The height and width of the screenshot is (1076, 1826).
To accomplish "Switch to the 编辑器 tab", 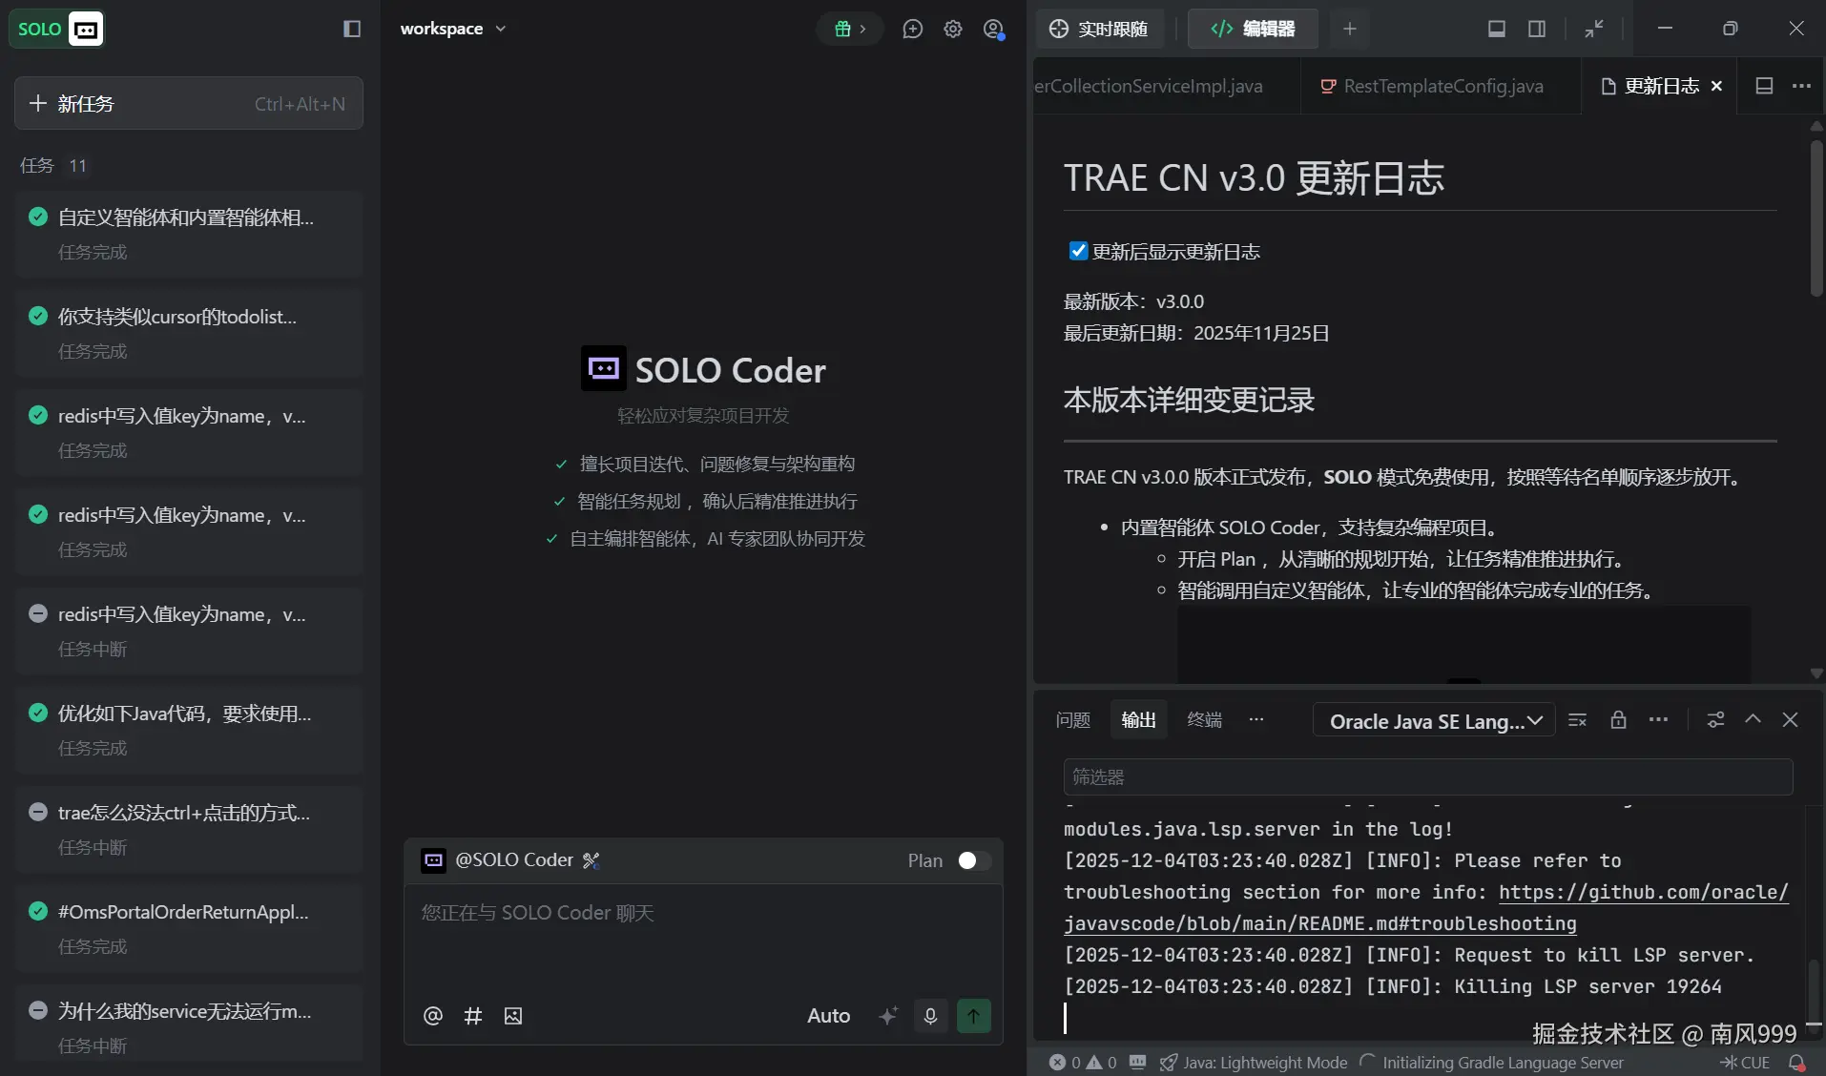I will (1254, 29).
